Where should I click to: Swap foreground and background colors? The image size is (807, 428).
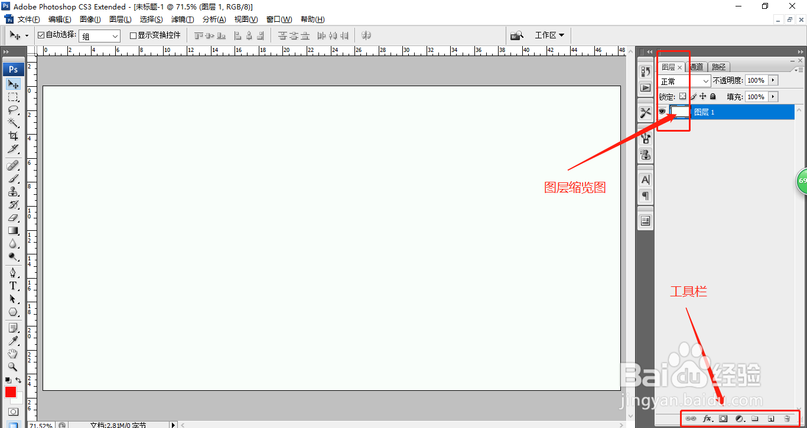(x=18, y=380)
